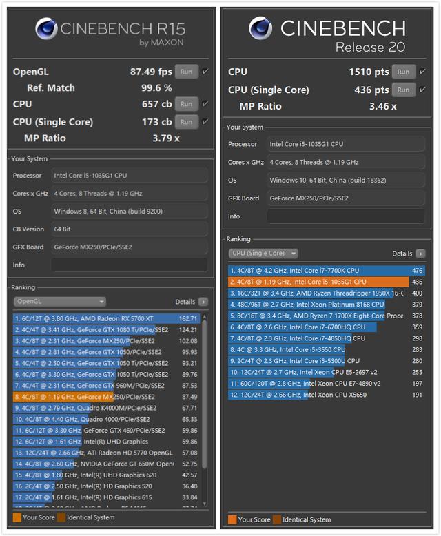Viewport: 441px width, 536px height.
Task: Open R20 ranking Details arrow button
Action: coord(420,254)
